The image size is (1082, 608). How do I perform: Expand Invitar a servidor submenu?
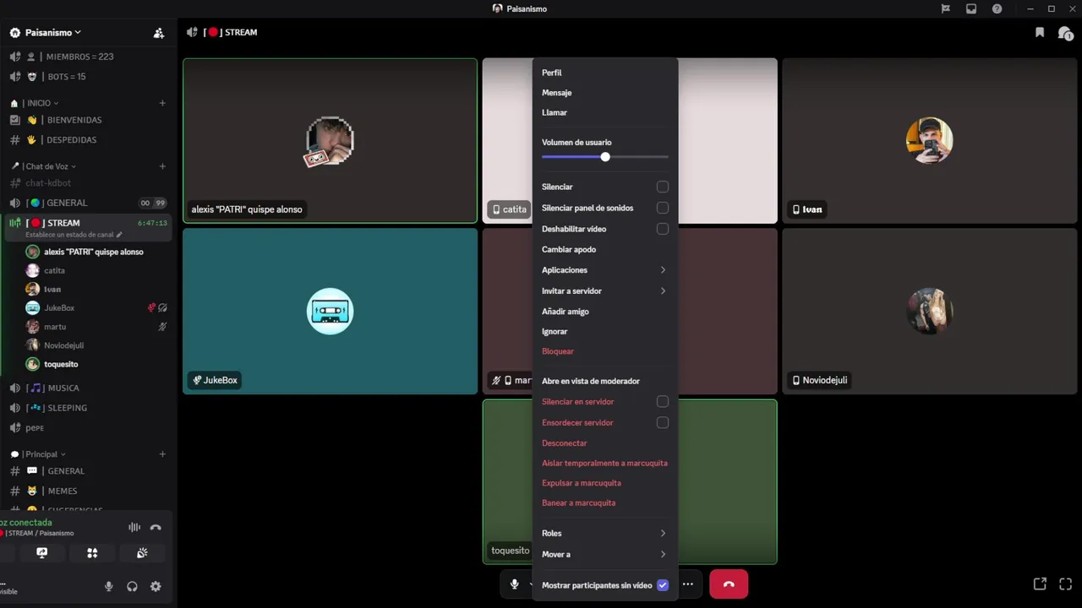click(605, 290)
